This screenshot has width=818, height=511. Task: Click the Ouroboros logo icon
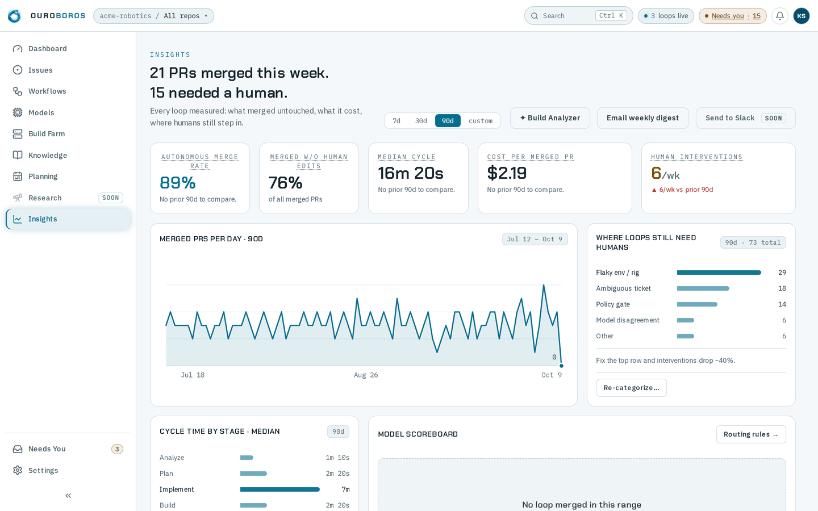[14, 16]
